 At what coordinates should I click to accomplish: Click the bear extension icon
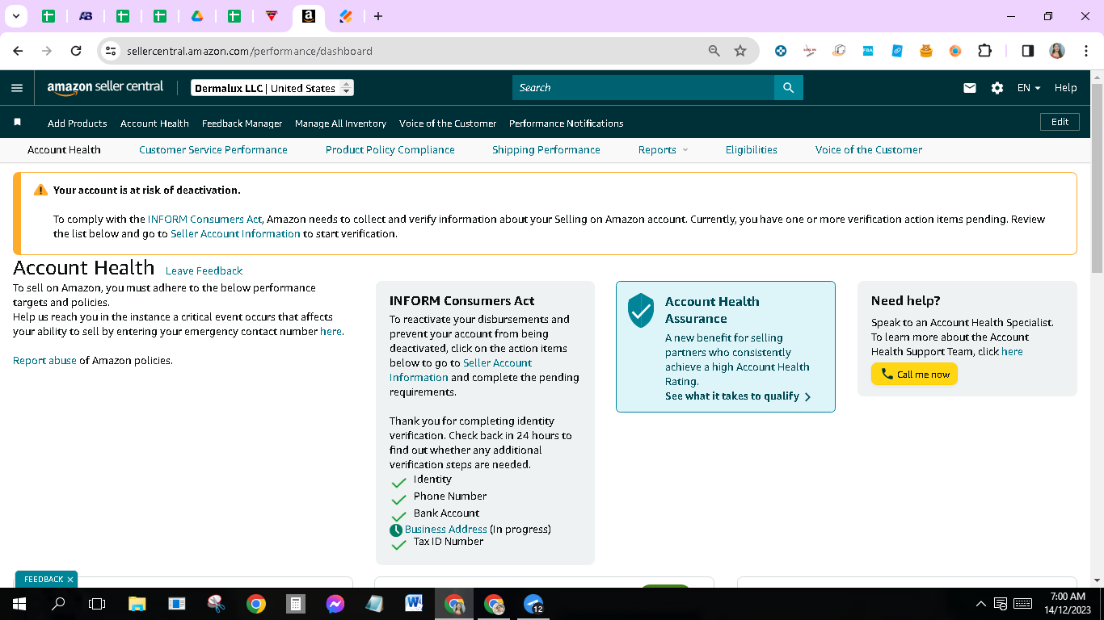(926, 51)
